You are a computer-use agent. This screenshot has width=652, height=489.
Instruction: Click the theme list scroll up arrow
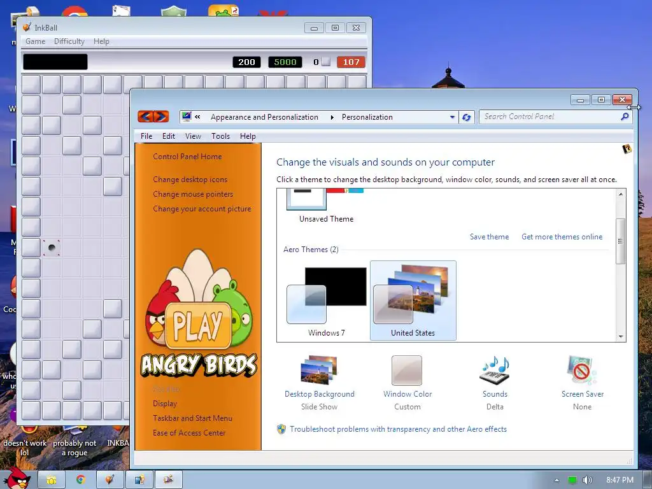pyautogui.click(x=620, y=194)
